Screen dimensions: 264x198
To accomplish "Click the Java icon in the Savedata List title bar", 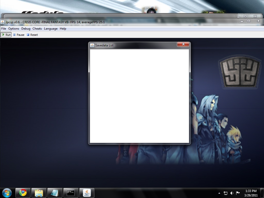I will coord(92,45).
